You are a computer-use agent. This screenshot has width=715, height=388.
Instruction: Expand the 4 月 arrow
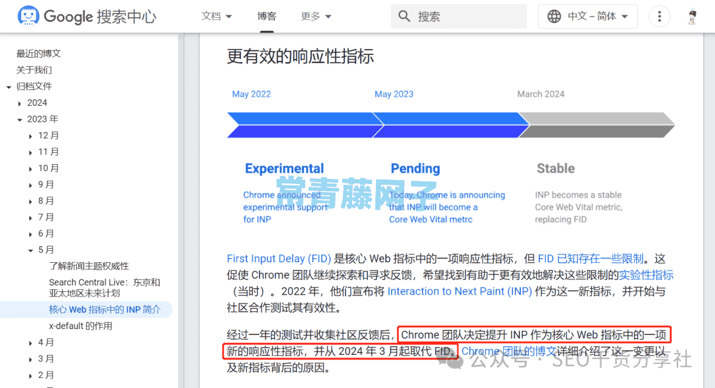30,343
